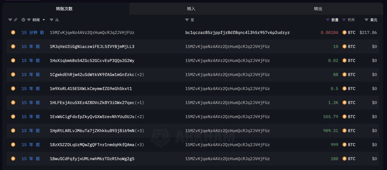Click the BTC token icon next to 999
The height and width of the screenshot is (170, 387).
(x=344, y=145)
